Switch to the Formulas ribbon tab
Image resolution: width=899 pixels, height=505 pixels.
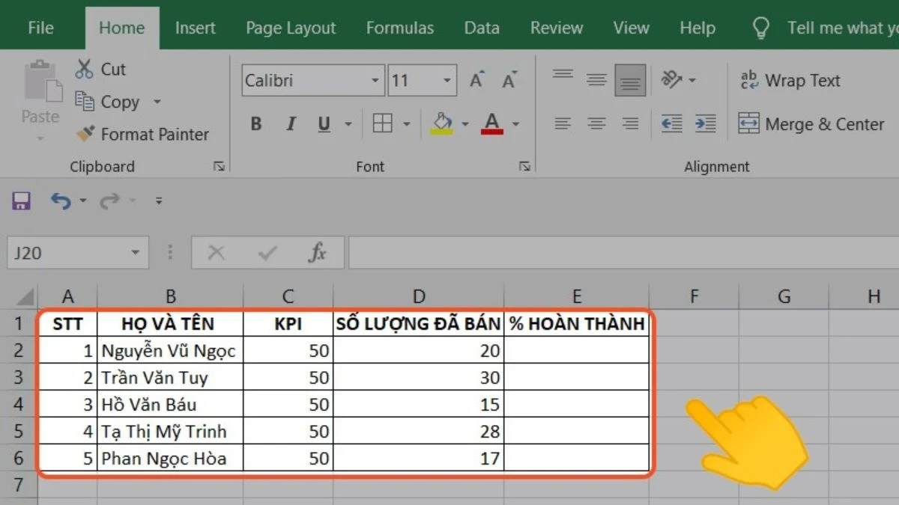[x=399, y=28]
